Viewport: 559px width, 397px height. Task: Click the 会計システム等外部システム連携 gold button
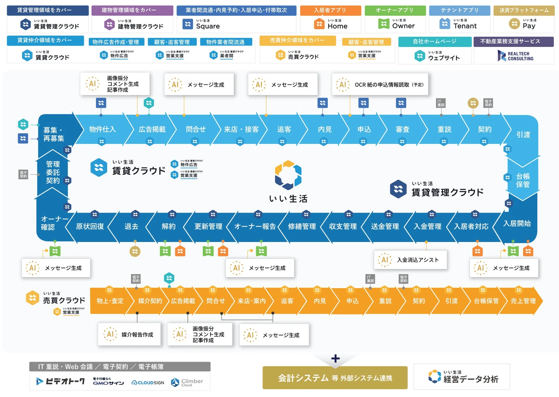coord(335,378)
